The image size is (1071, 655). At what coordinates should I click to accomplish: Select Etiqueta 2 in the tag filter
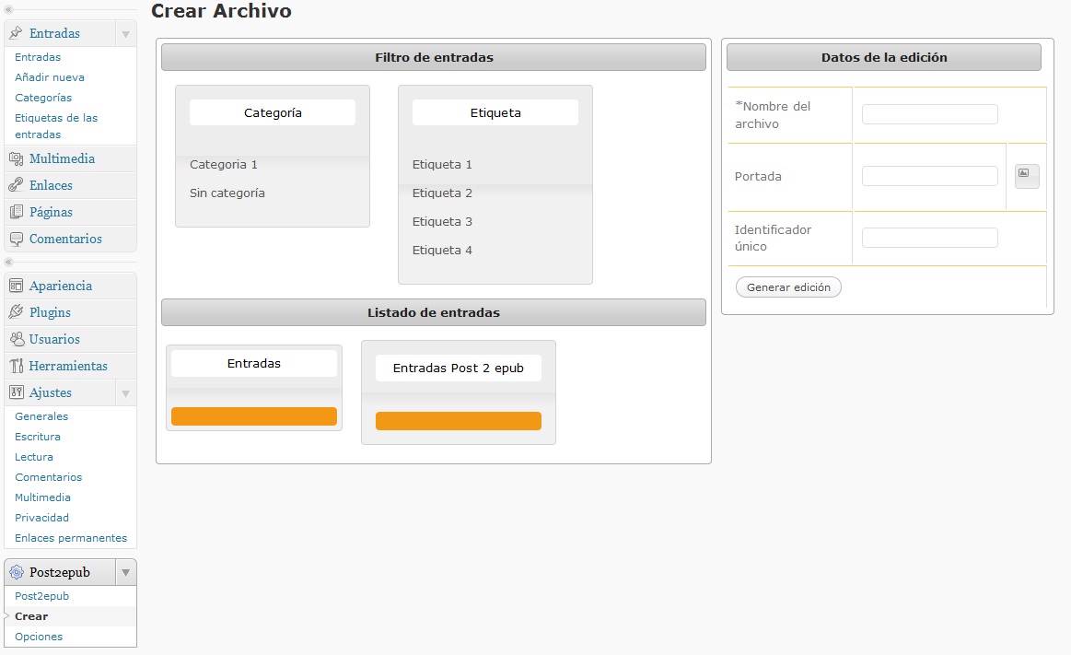(x=442, y=193)
